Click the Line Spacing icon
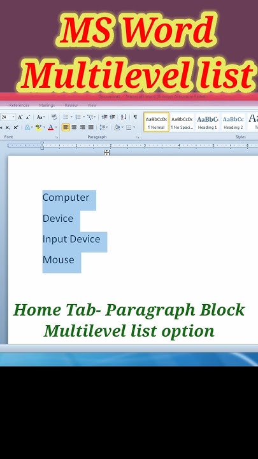The width and height of the screenshot is (258, 459). [102, 127]
